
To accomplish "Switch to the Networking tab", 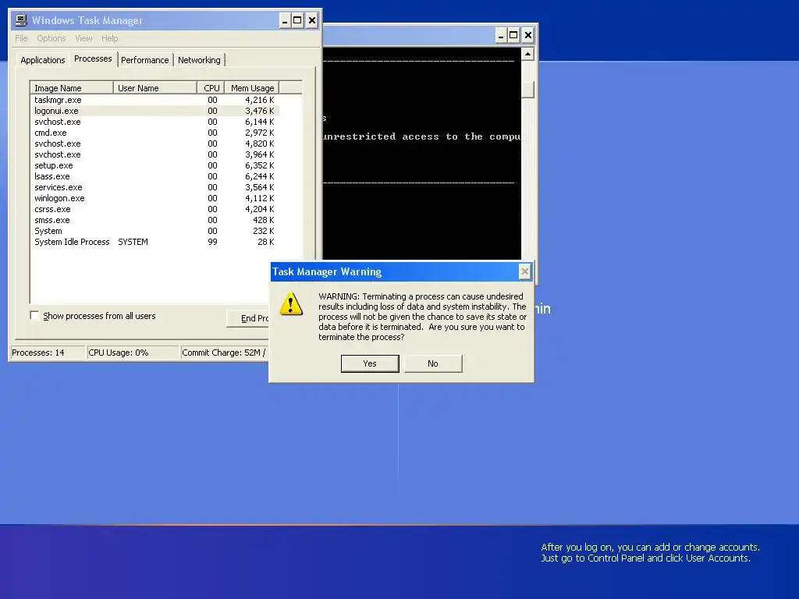I will point(199,60).
